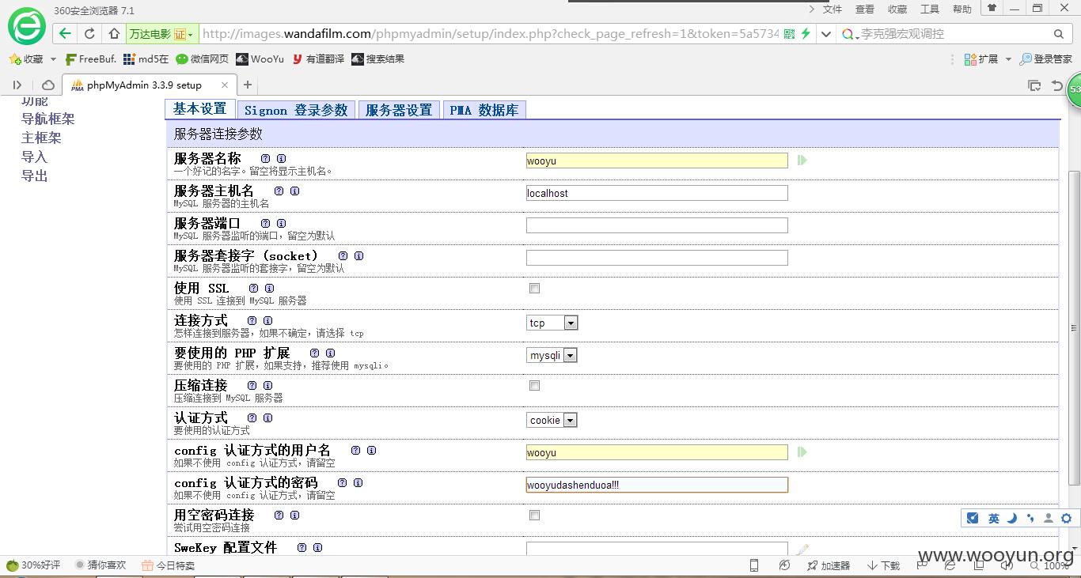Click the IME moon half-width icon
The width and height of the screenshot is (1081, 578).
[1013, 519]
